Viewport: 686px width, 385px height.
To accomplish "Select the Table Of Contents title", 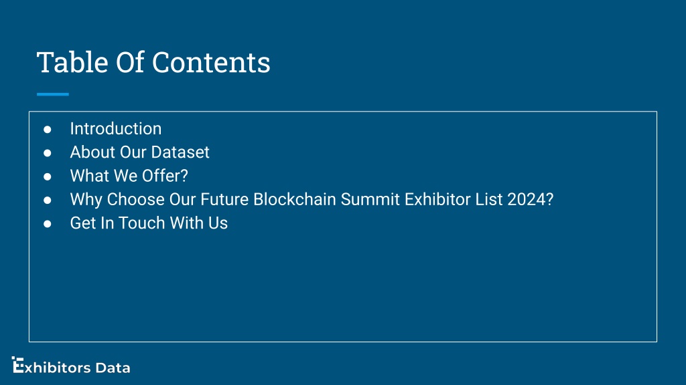I will 153,62.
